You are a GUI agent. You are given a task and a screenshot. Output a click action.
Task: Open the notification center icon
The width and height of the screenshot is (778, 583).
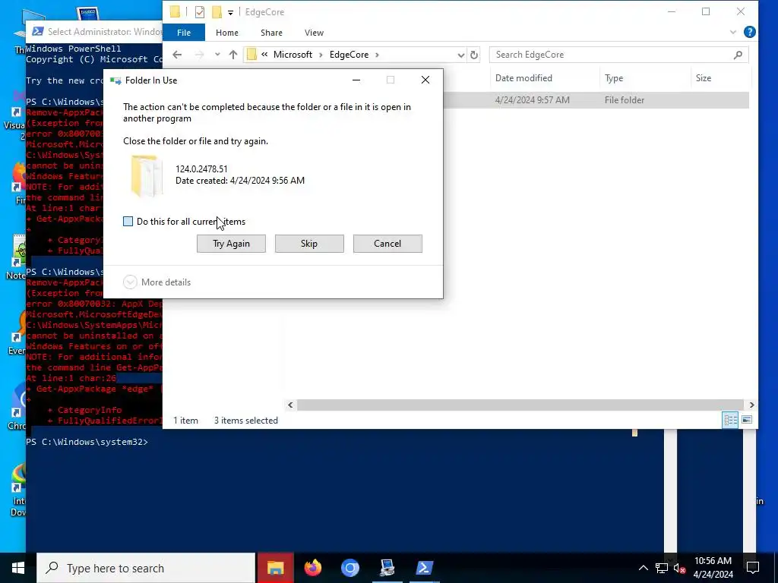(x=753, y=568)
